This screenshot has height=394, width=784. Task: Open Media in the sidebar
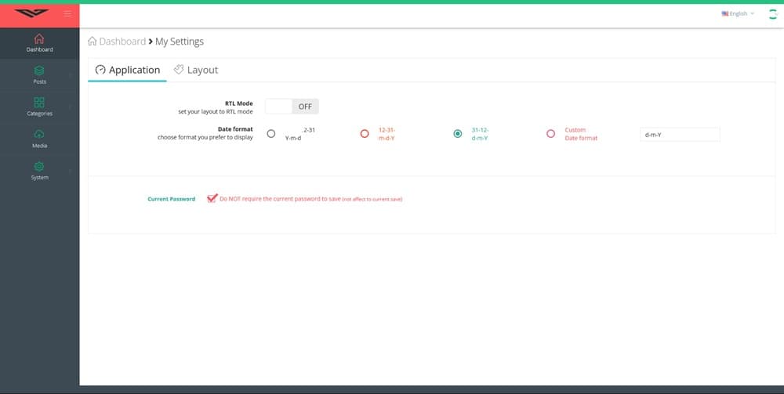pos(39,139)
